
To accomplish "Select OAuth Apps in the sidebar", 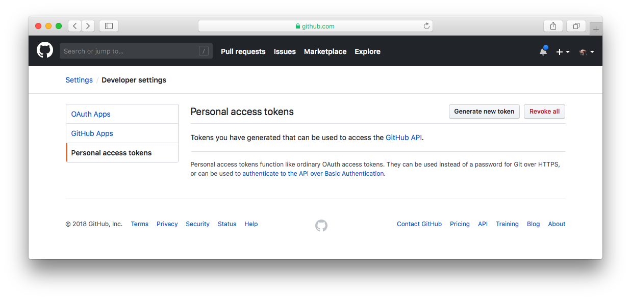I will coord(91,114).
